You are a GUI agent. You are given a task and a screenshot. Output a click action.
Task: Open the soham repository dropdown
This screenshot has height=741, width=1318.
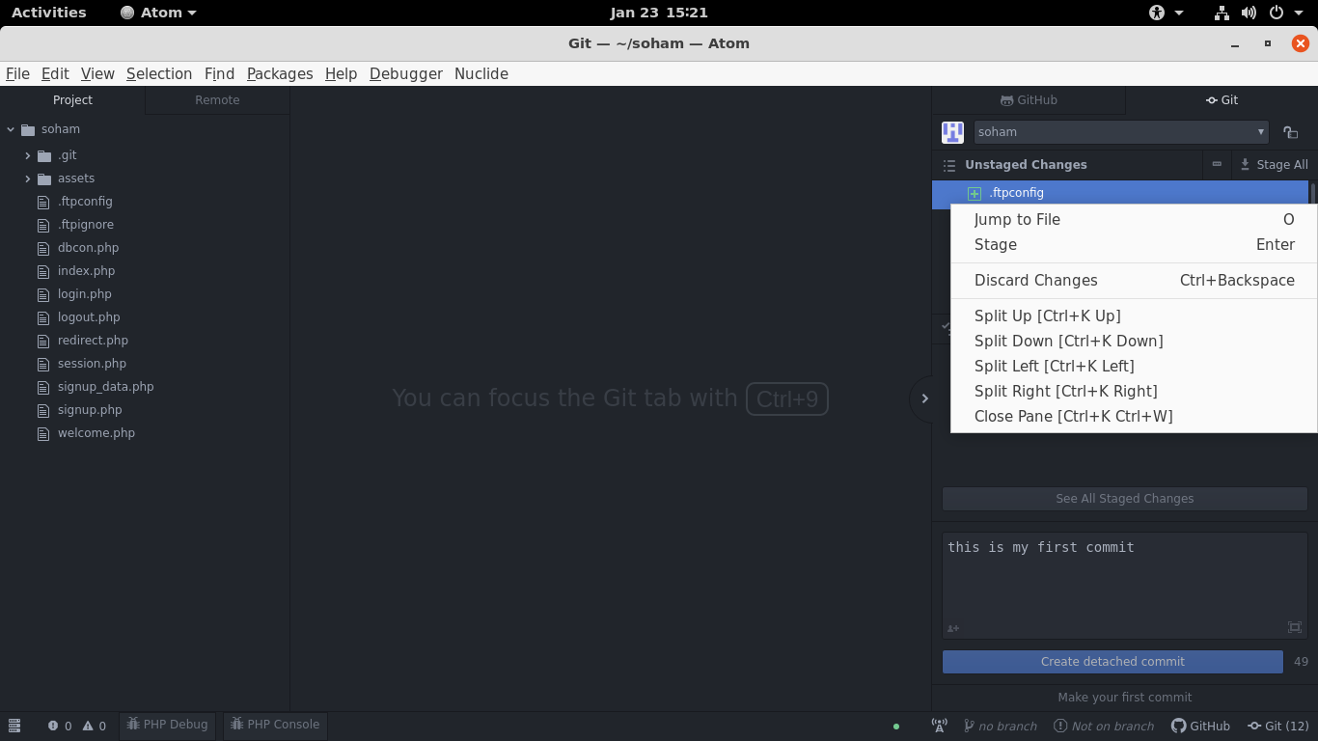[x=1121, y=132]
